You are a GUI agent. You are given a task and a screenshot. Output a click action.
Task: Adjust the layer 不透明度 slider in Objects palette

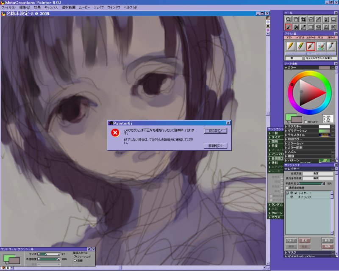pyautogui.click(x=311, y=183)
